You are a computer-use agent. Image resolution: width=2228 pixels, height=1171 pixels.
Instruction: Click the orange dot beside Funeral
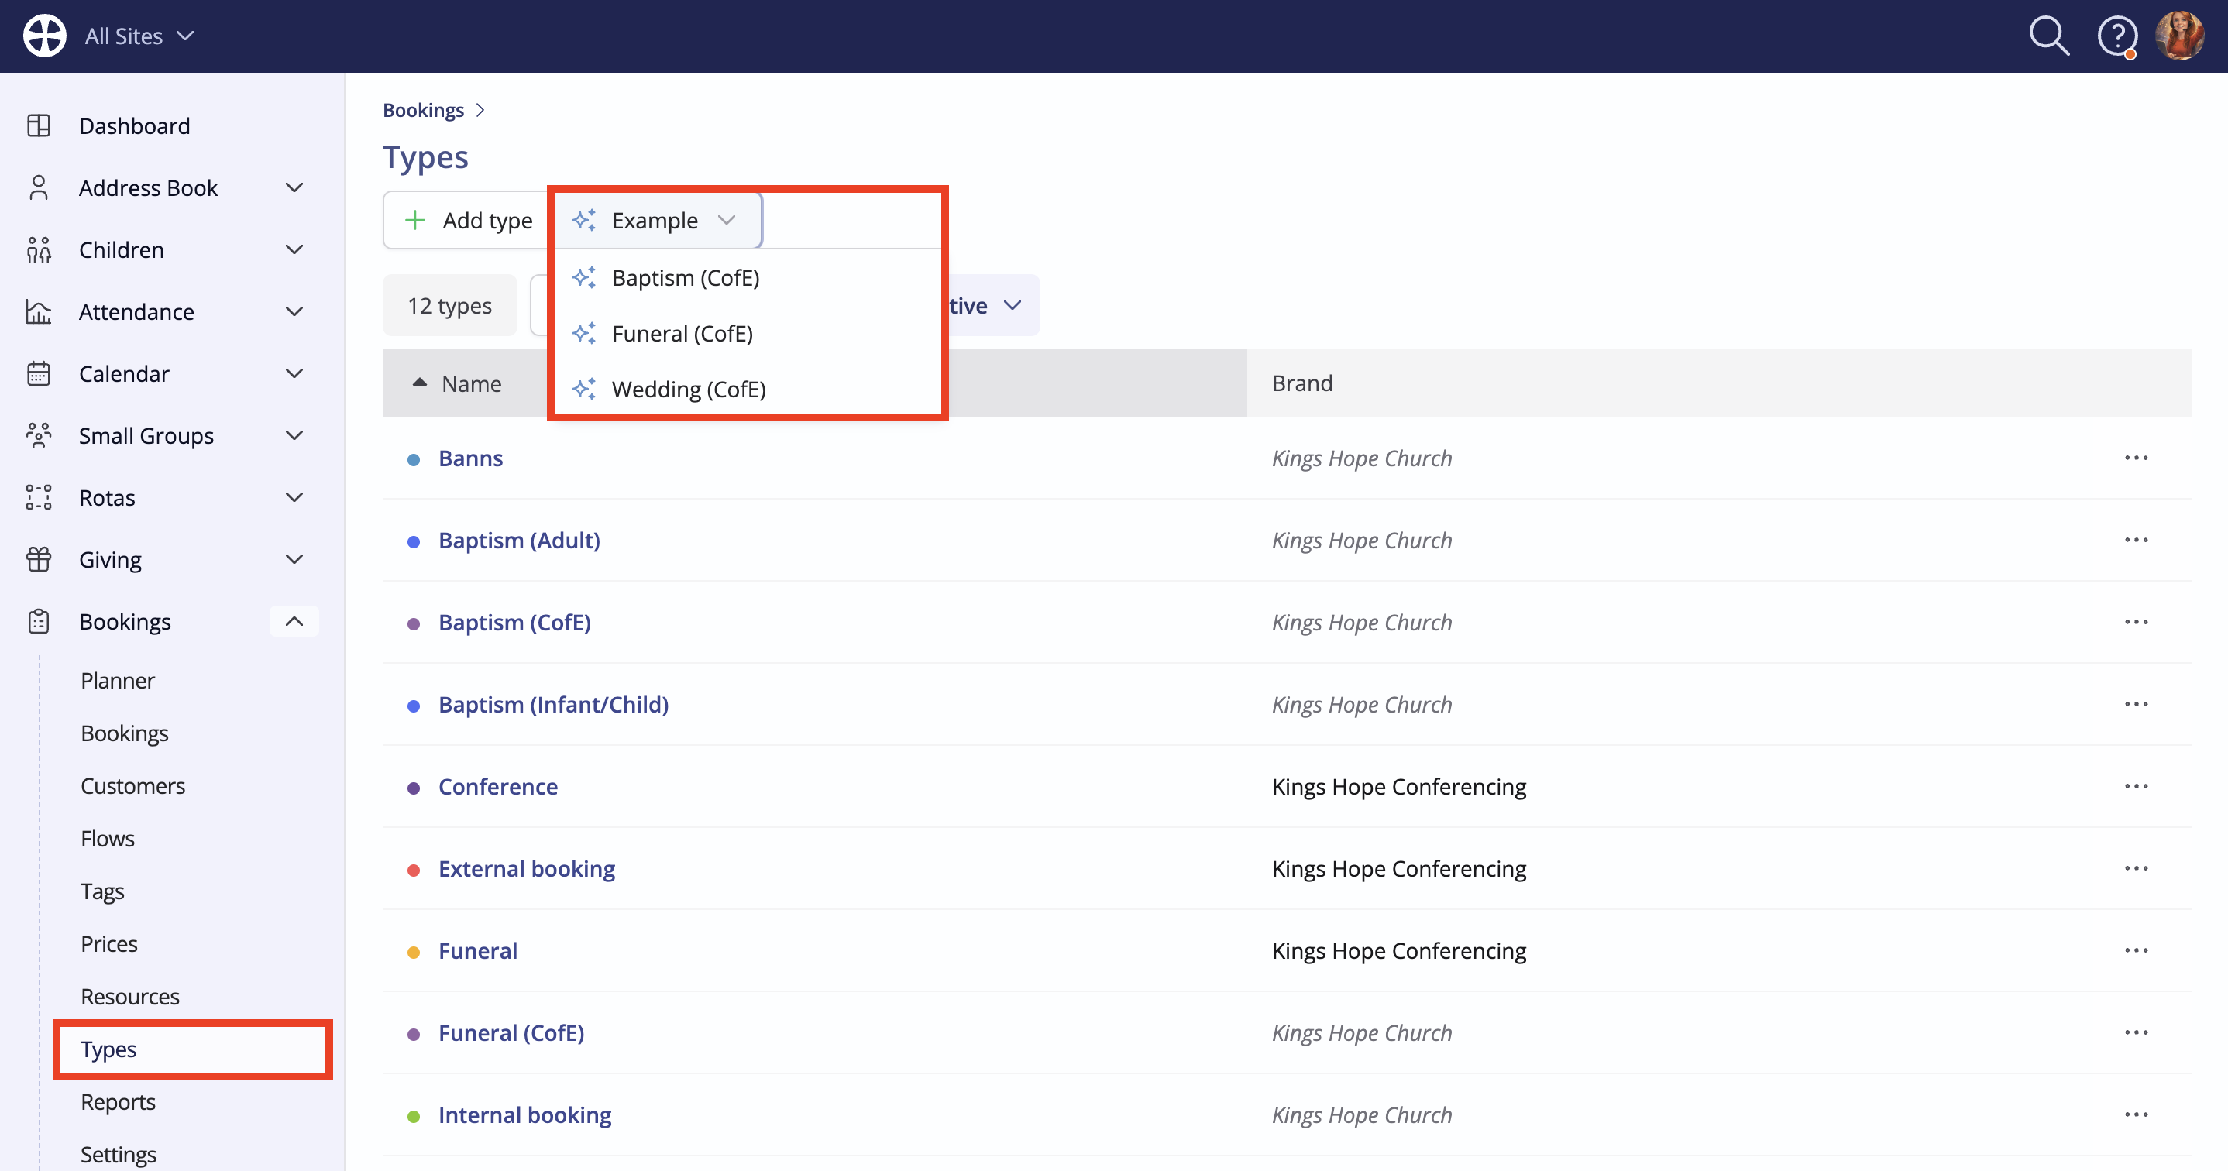coord(414,952)
